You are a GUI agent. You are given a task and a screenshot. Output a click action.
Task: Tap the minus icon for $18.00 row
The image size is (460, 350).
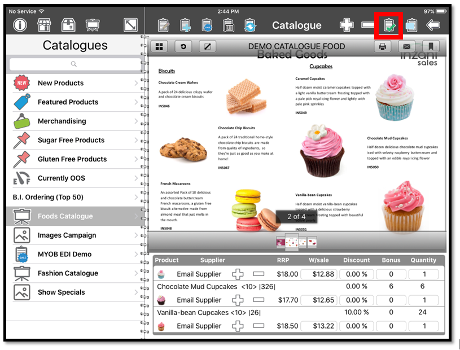tap(259, 274)
